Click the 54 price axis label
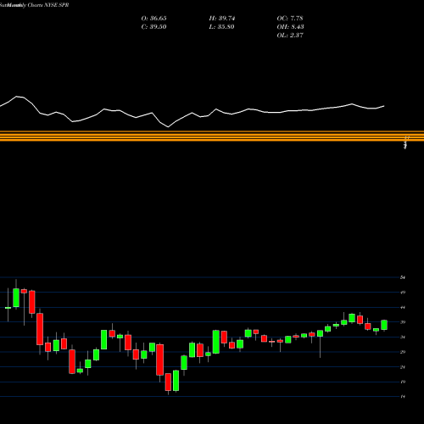 pyautogui.click(x=403, y=277)
